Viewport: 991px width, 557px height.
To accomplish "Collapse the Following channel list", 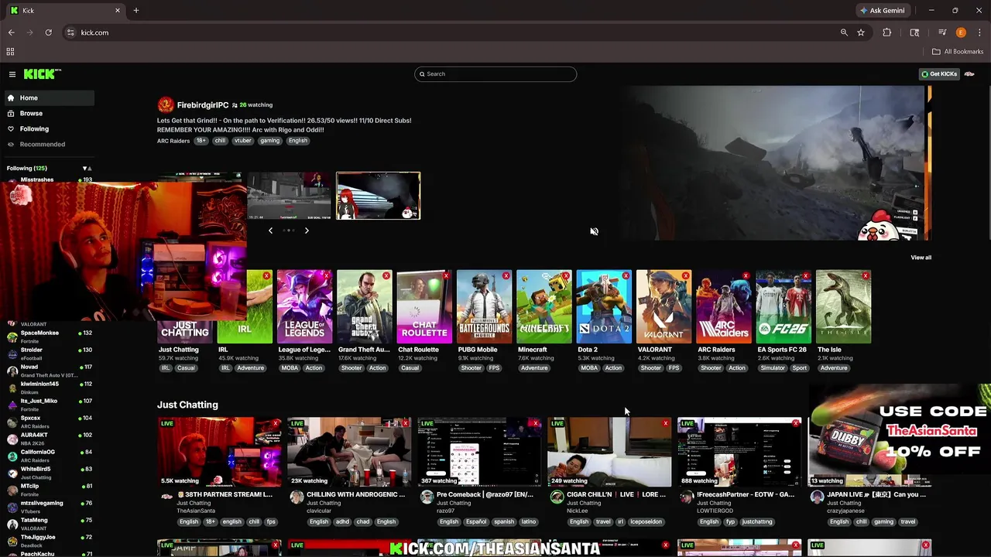I will [87, 168].
